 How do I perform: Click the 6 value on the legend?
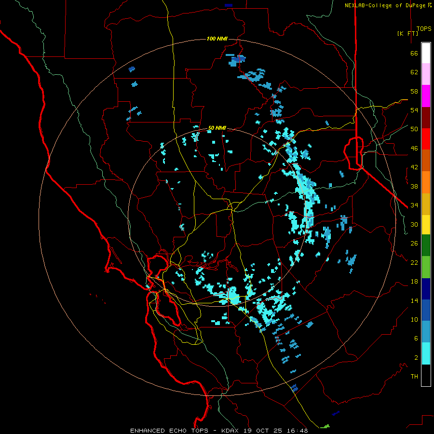tap(416, 339)
